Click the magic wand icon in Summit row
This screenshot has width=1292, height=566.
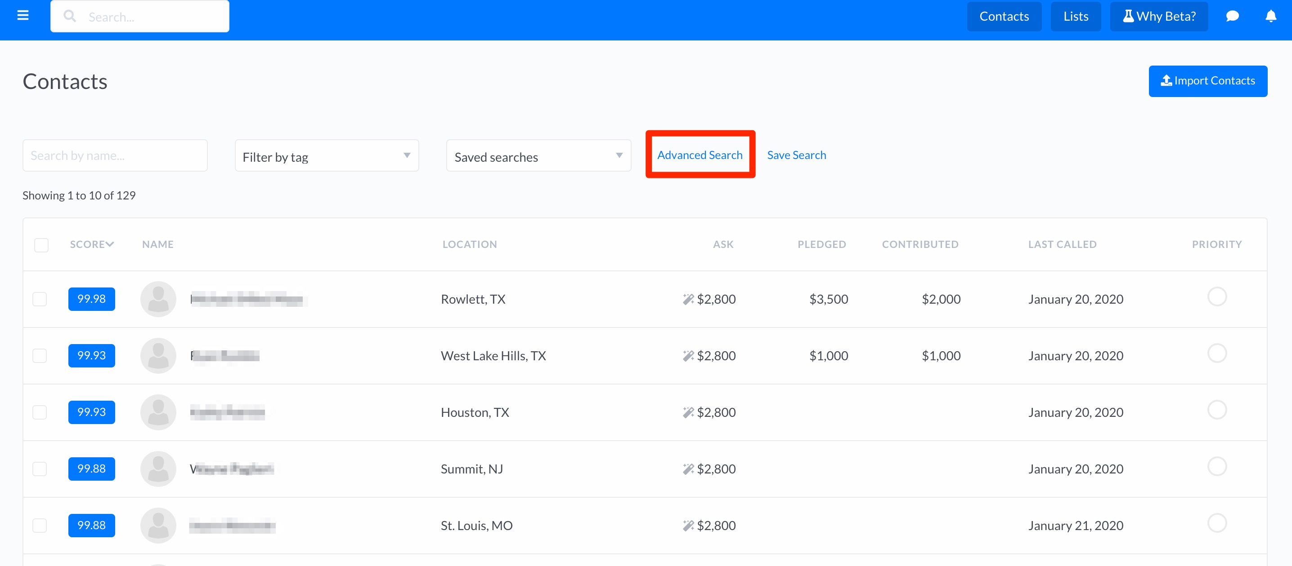688,469
